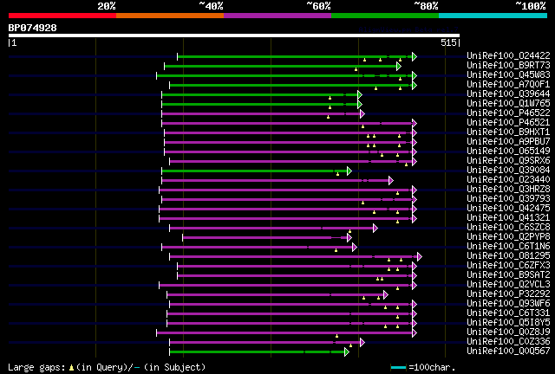Select the UniRef100_C6ZFX3 label
Screen dimensions: 555x374
pyautogui.click(x=508, y=266)
